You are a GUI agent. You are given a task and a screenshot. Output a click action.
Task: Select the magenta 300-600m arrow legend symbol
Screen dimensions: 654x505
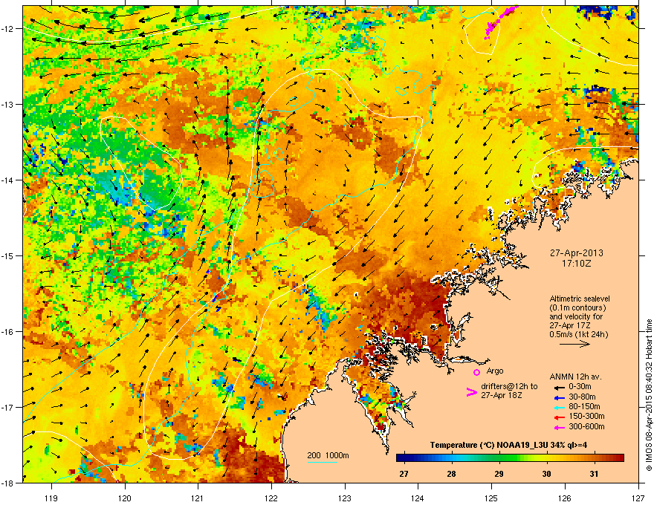(x=559, y=427)
